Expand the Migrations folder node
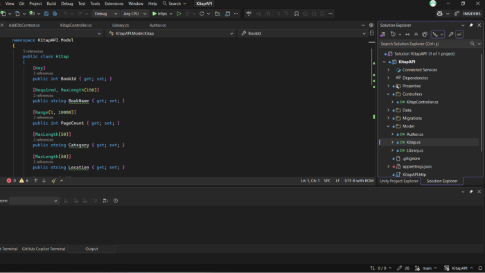Viewport: 485px width, 273px height. 388,118
